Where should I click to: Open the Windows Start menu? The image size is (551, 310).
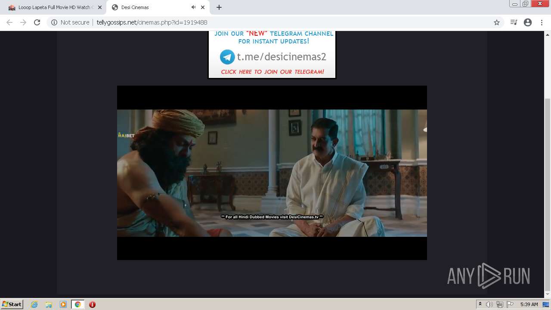(12, 304)
